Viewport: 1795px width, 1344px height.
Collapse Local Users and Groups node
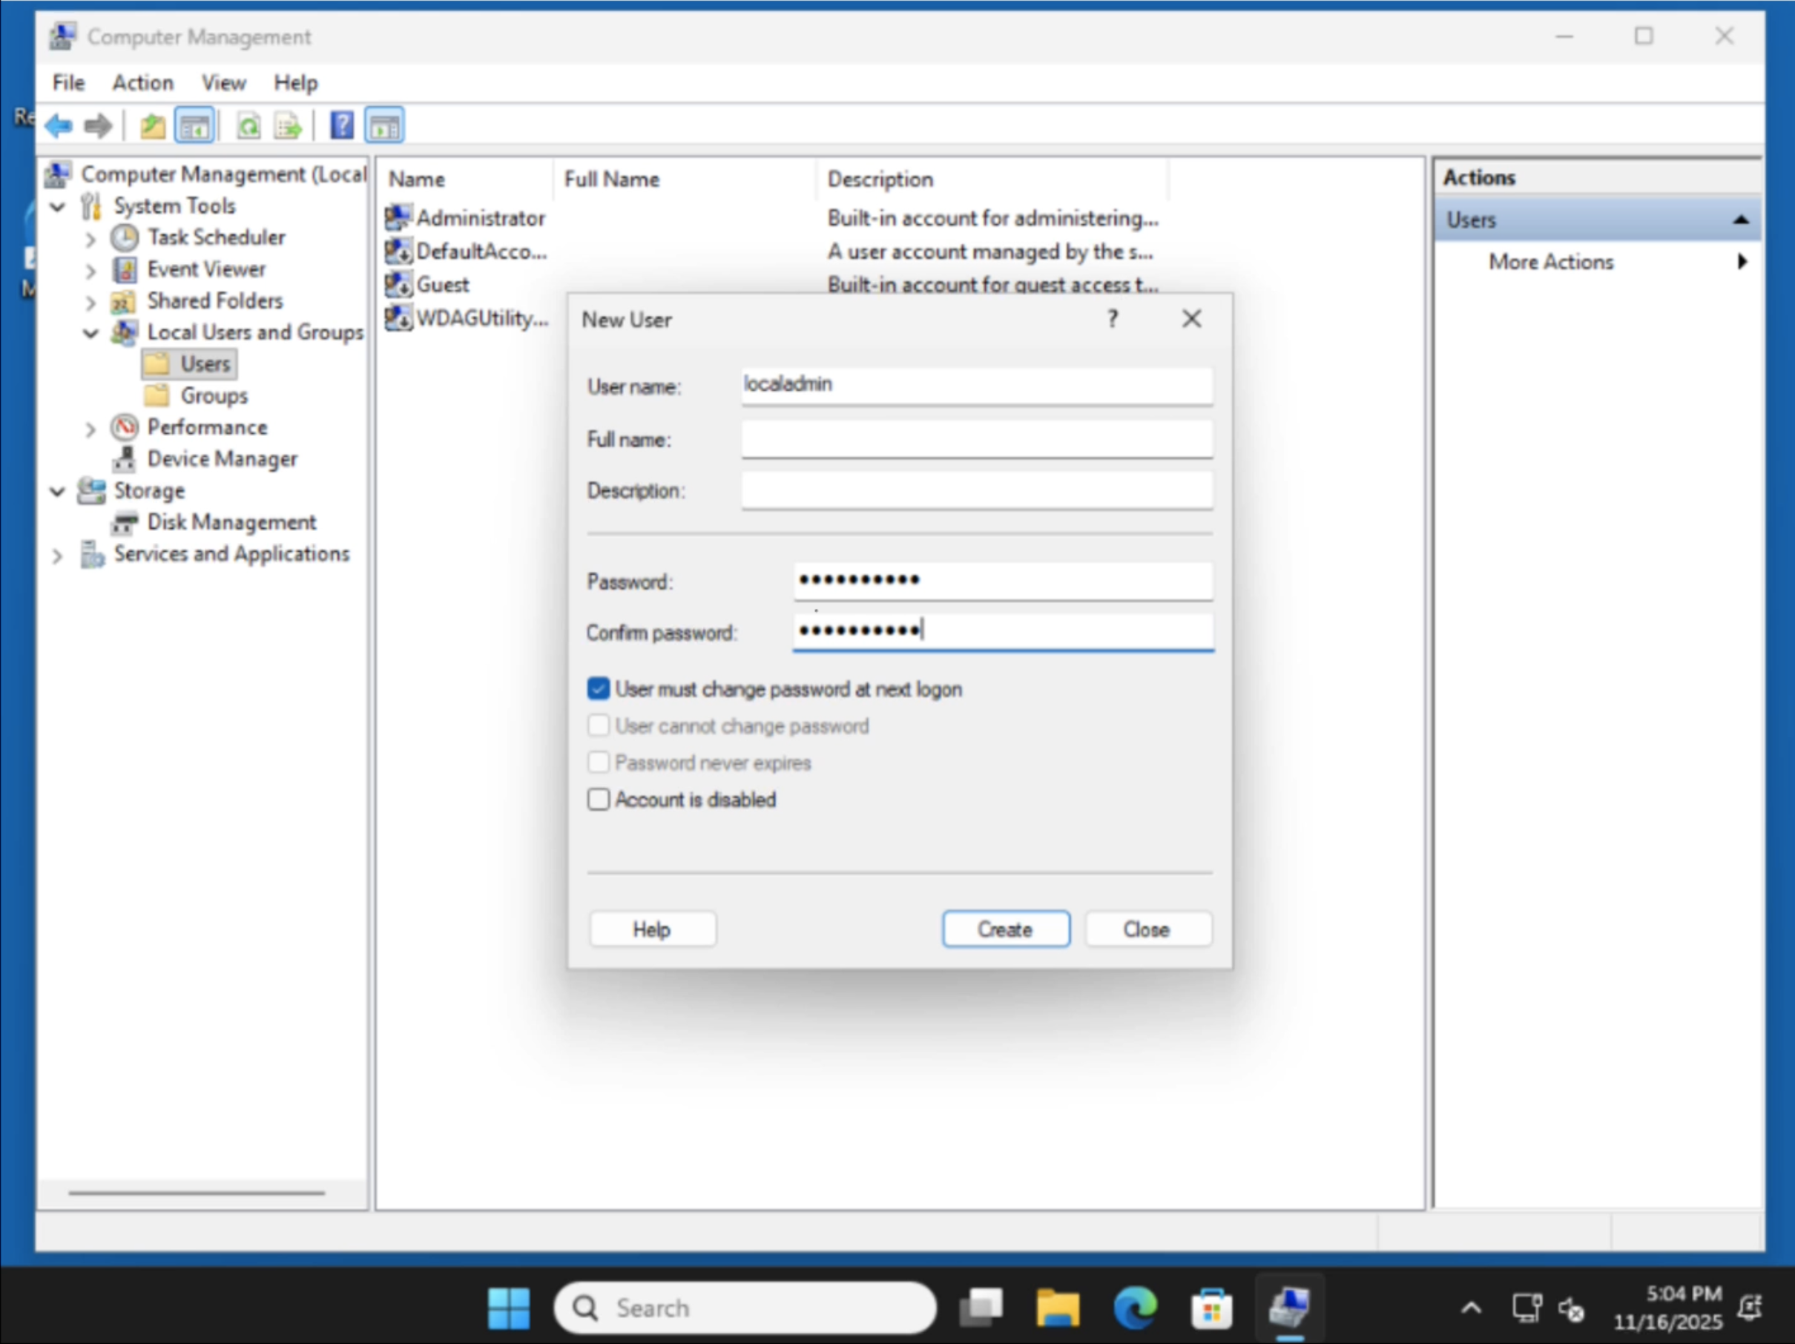pyautogui.click(x=91, y=333)
